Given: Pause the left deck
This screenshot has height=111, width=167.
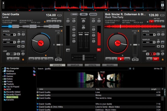Looking at the screenshot, I should point(38,59).
